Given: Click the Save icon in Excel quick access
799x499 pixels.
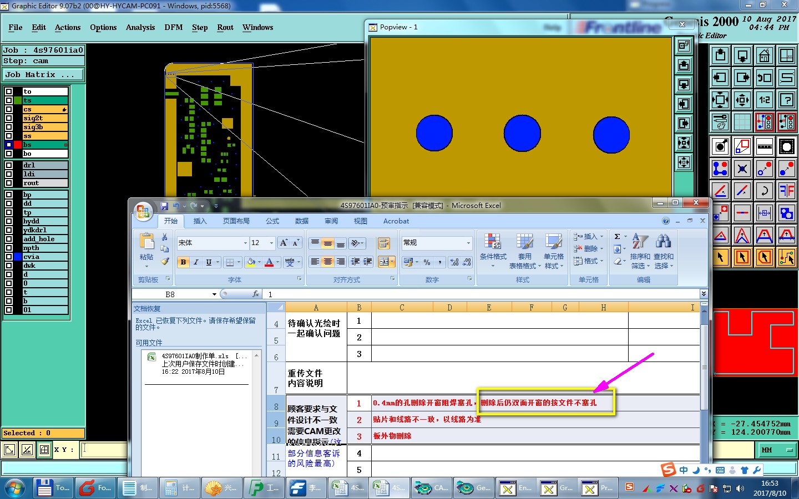Looking at the screenshot, I should (164, 206).
